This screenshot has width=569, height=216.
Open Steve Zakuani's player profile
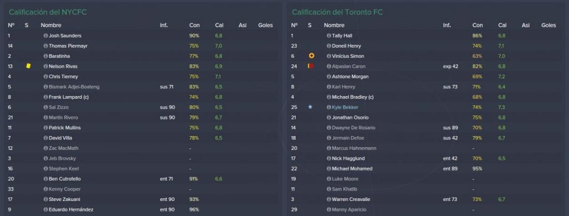pos(63,199)
